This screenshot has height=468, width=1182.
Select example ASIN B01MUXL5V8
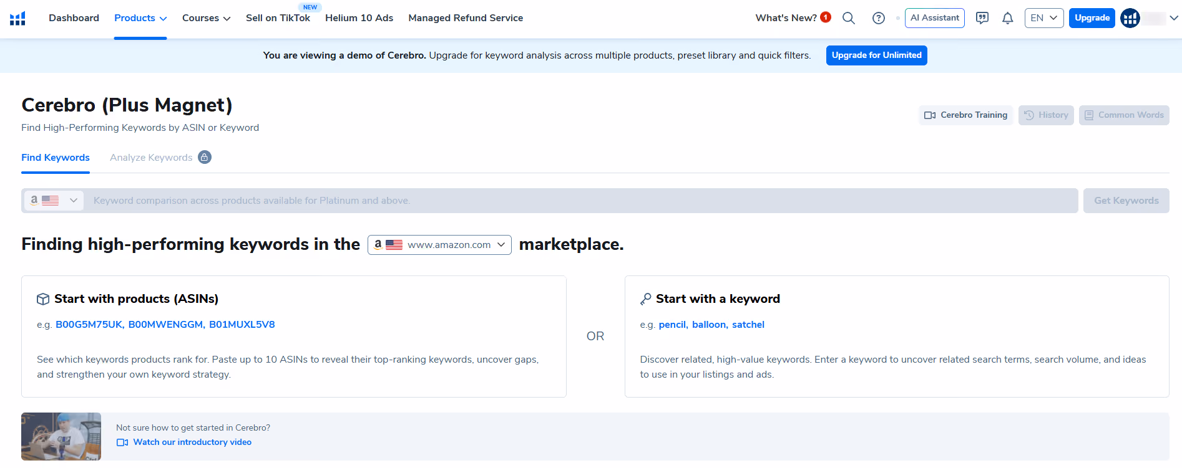(242, 325)
